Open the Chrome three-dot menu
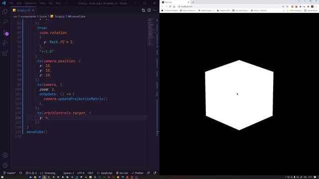This screenshot has width=319, height=179. pyautogui.click(x=317, y=6)
